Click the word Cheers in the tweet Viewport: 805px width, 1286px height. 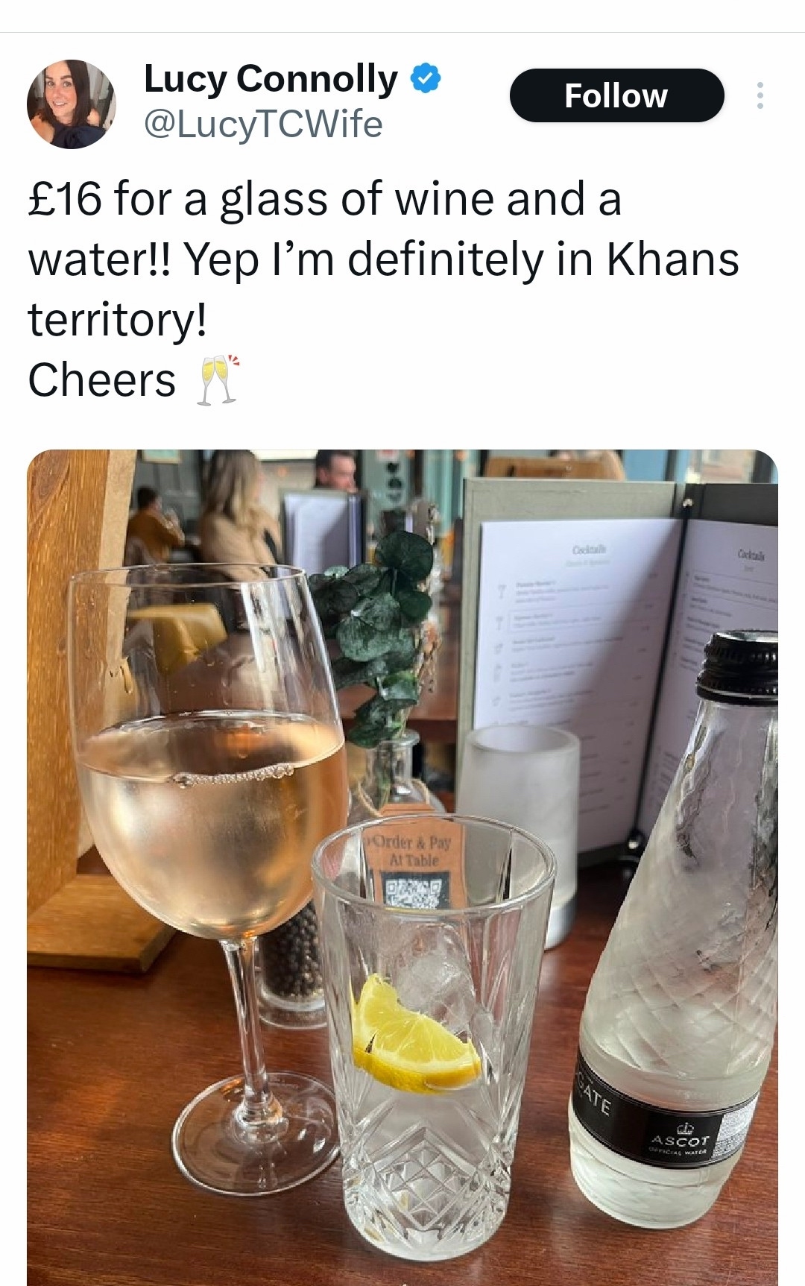102,380
